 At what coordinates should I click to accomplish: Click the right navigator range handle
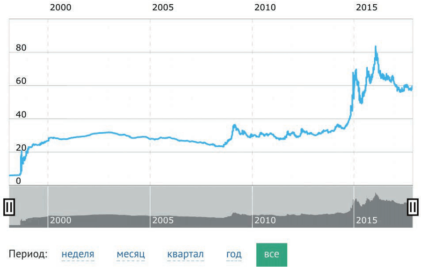coord(413,207)
